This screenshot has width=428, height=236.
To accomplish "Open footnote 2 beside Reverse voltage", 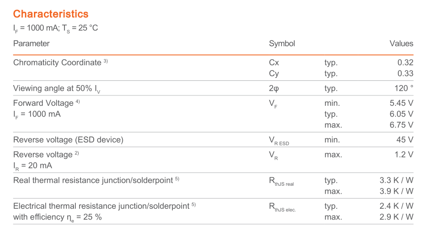I will [77, 153].
